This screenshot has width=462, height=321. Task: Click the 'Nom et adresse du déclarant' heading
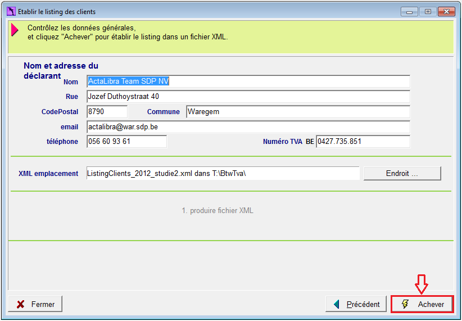[61, 71]
